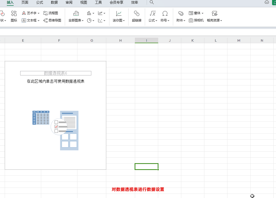Expand the 稻壳资源 dropdown arrow
276x198 pixels.
221,20
